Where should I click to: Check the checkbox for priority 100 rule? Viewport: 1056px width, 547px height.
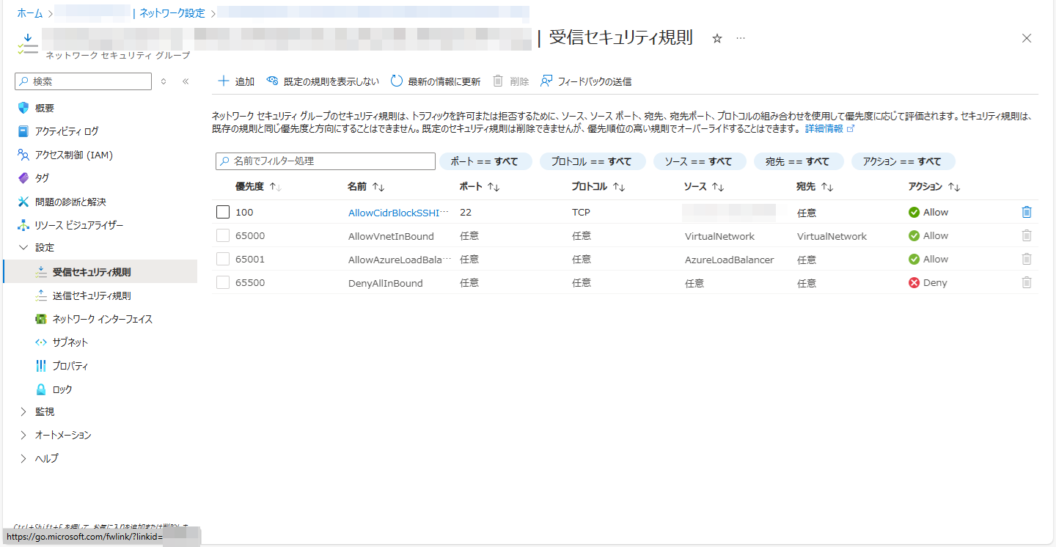coord(223,212)
